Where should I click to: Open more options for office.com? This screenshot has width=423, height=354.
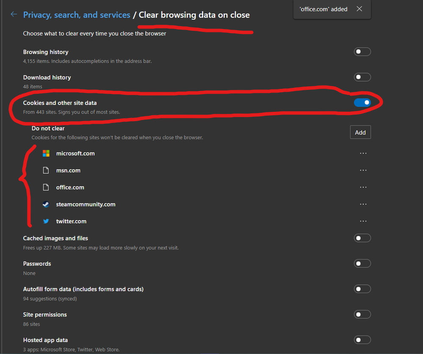point(363,187)
